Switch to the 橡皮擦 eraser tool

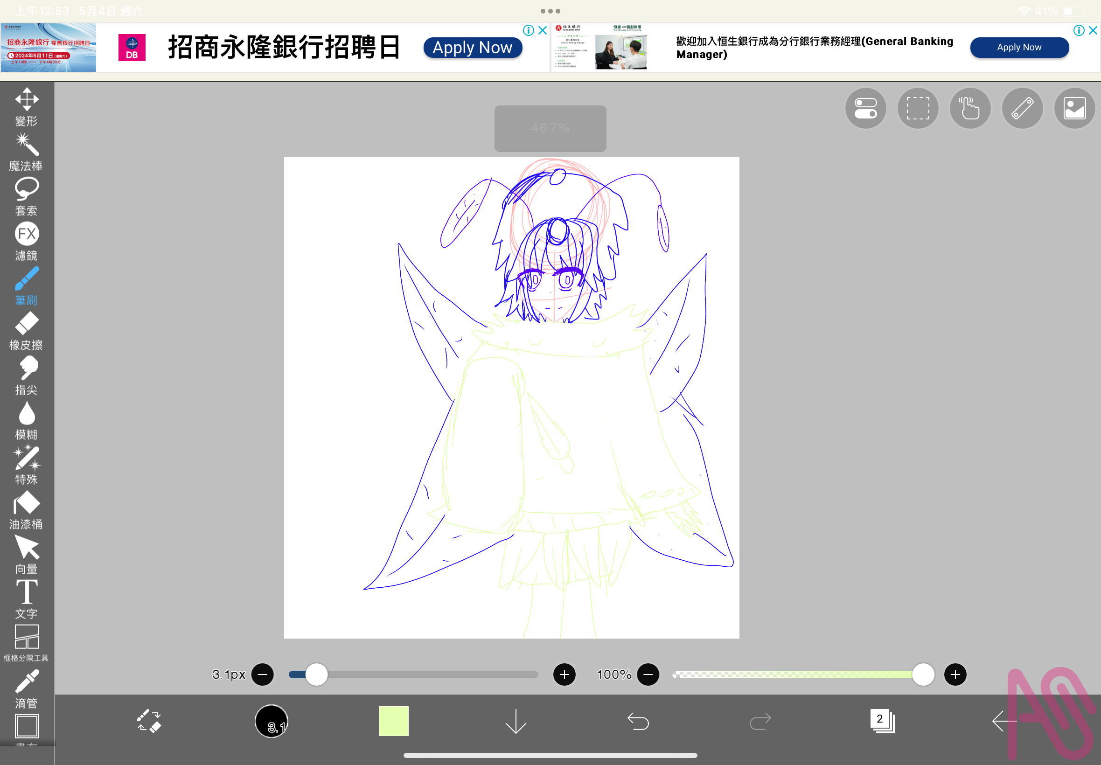pos(27,327)
